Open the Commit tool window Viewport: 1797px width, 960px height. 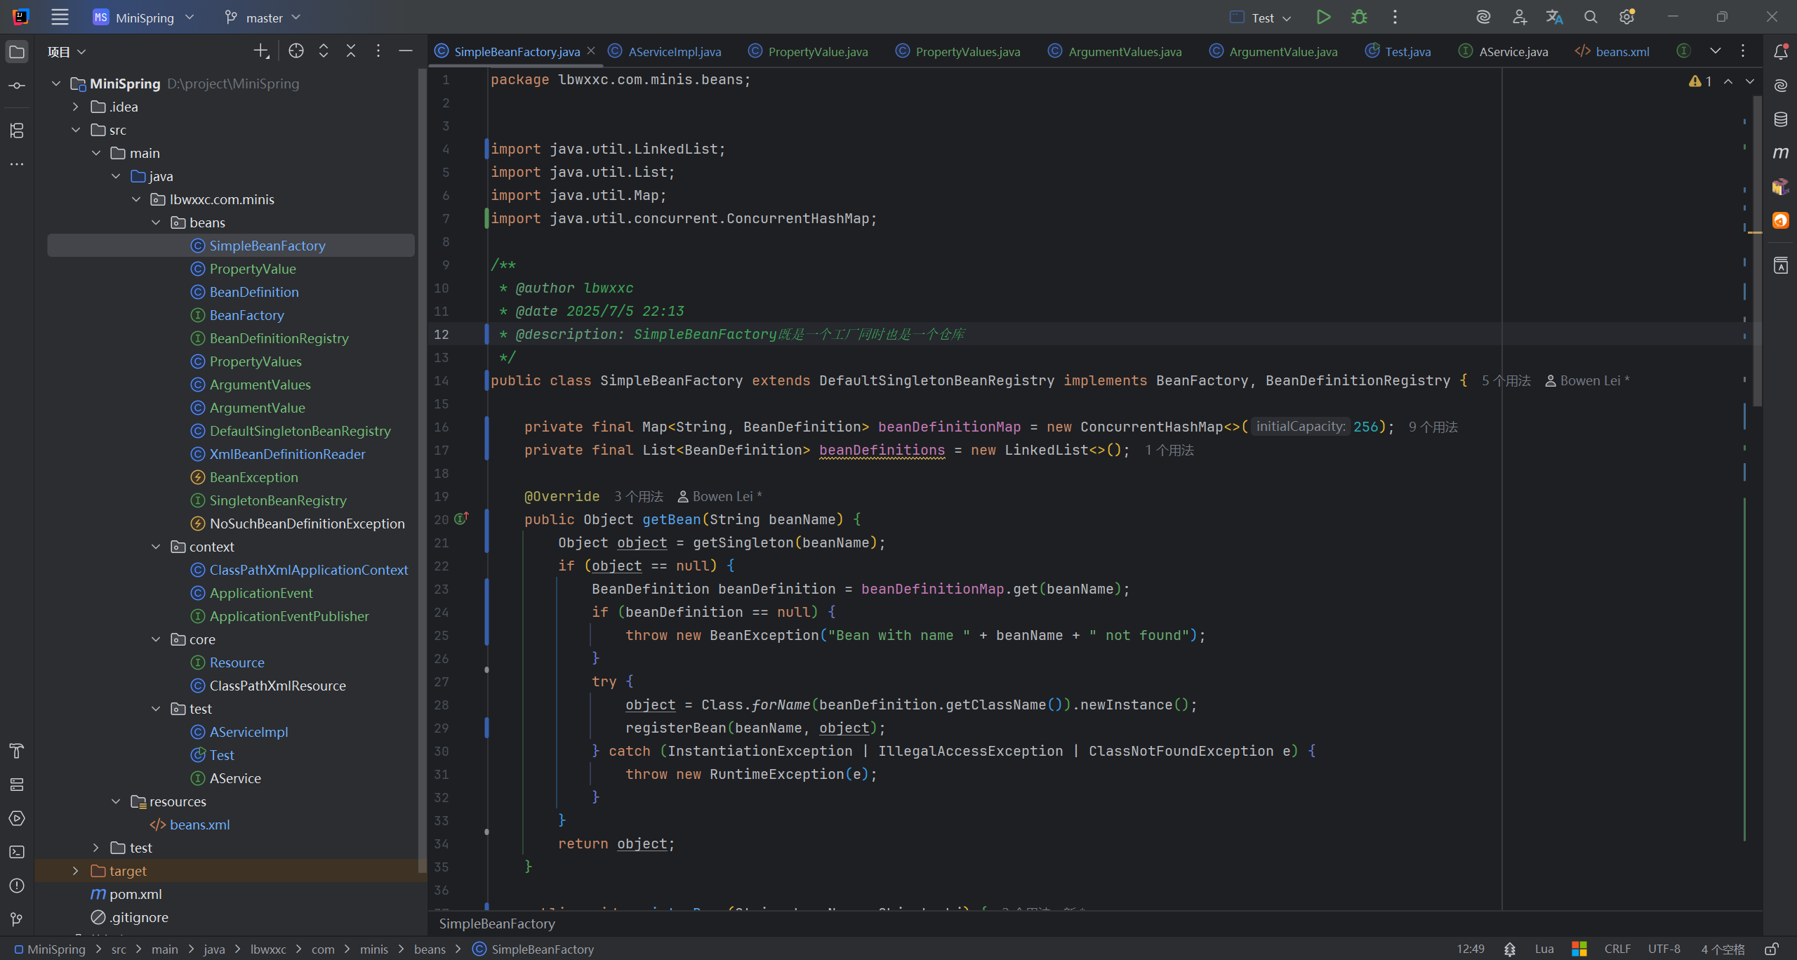coord(17,86)
